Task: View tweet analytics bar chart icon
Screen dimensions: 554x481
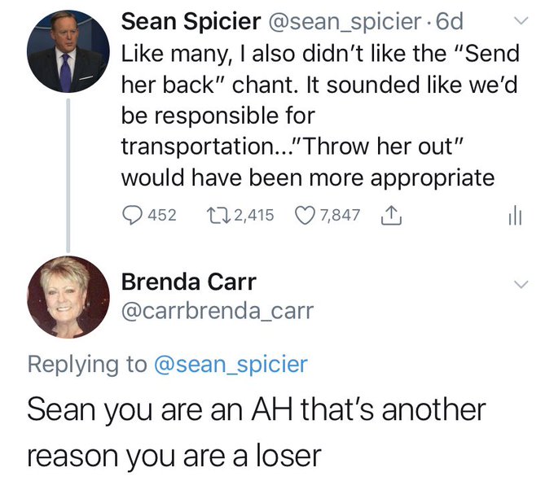Action: click(x=516, y=216)
